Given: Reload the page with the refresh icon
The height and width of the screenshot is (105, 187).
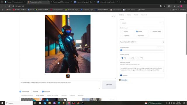Looking at the screenshot, I should pos(9,6).
